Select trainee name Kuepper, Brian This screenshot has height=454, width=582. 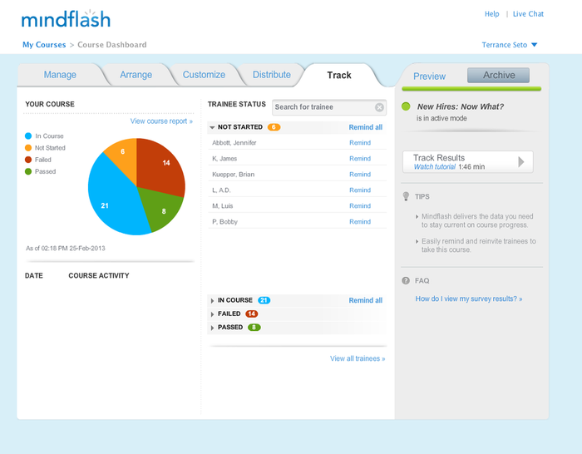pos(233,175)
